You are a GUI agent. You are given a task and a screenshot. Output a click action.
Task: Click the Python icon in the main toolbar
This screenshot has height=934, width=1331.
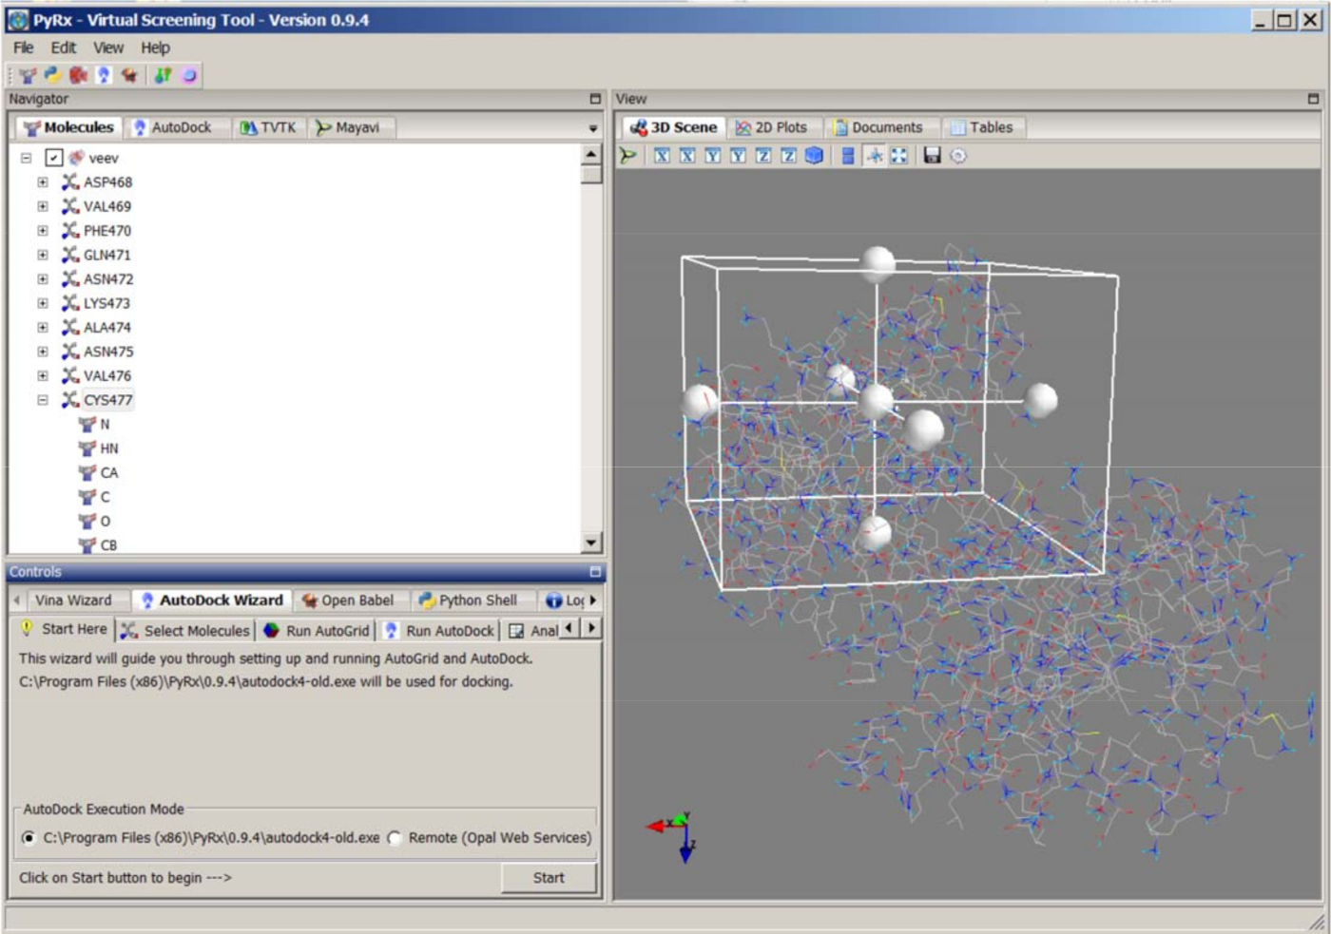click(x=52, y=75)
